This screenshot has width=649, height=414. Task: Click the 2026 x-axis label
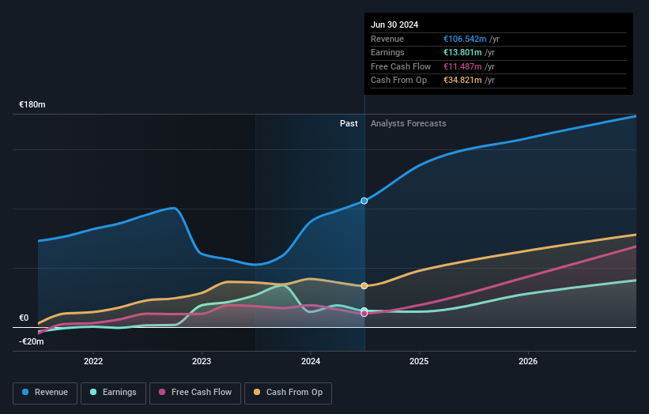click(x=528, y=361)
